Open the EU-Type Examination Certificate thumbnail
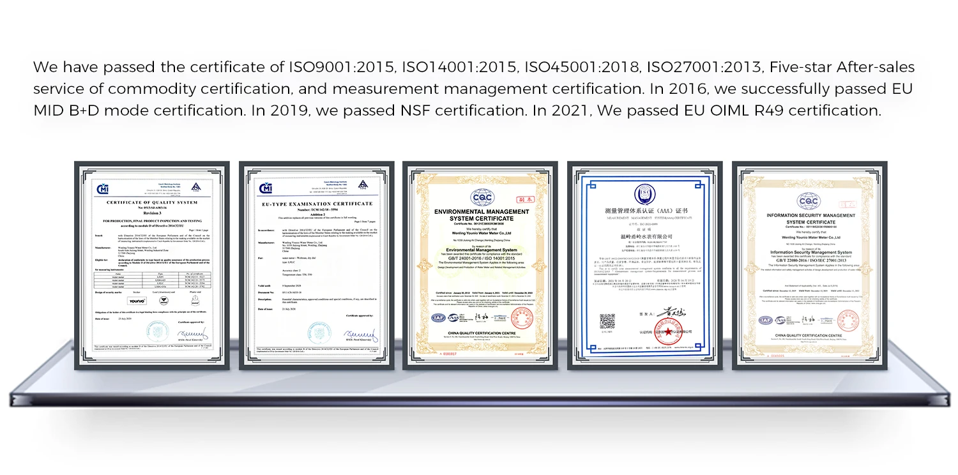The height and width of the screenshot is (475, 958). coord(316,265)
